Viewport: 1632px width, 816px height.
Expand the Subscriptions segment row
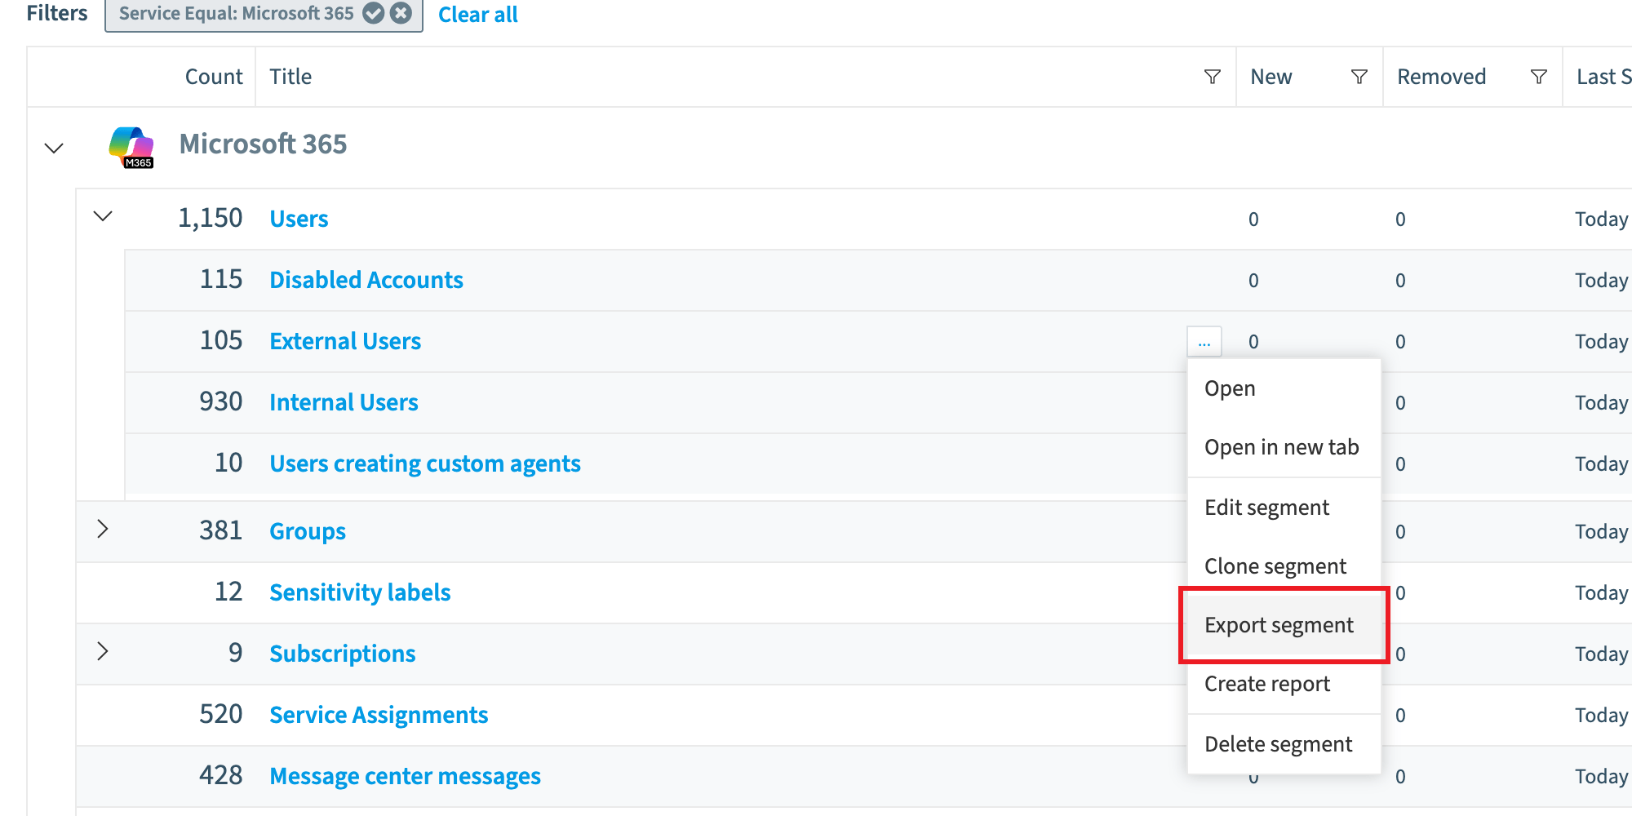(x=103, y=651)
